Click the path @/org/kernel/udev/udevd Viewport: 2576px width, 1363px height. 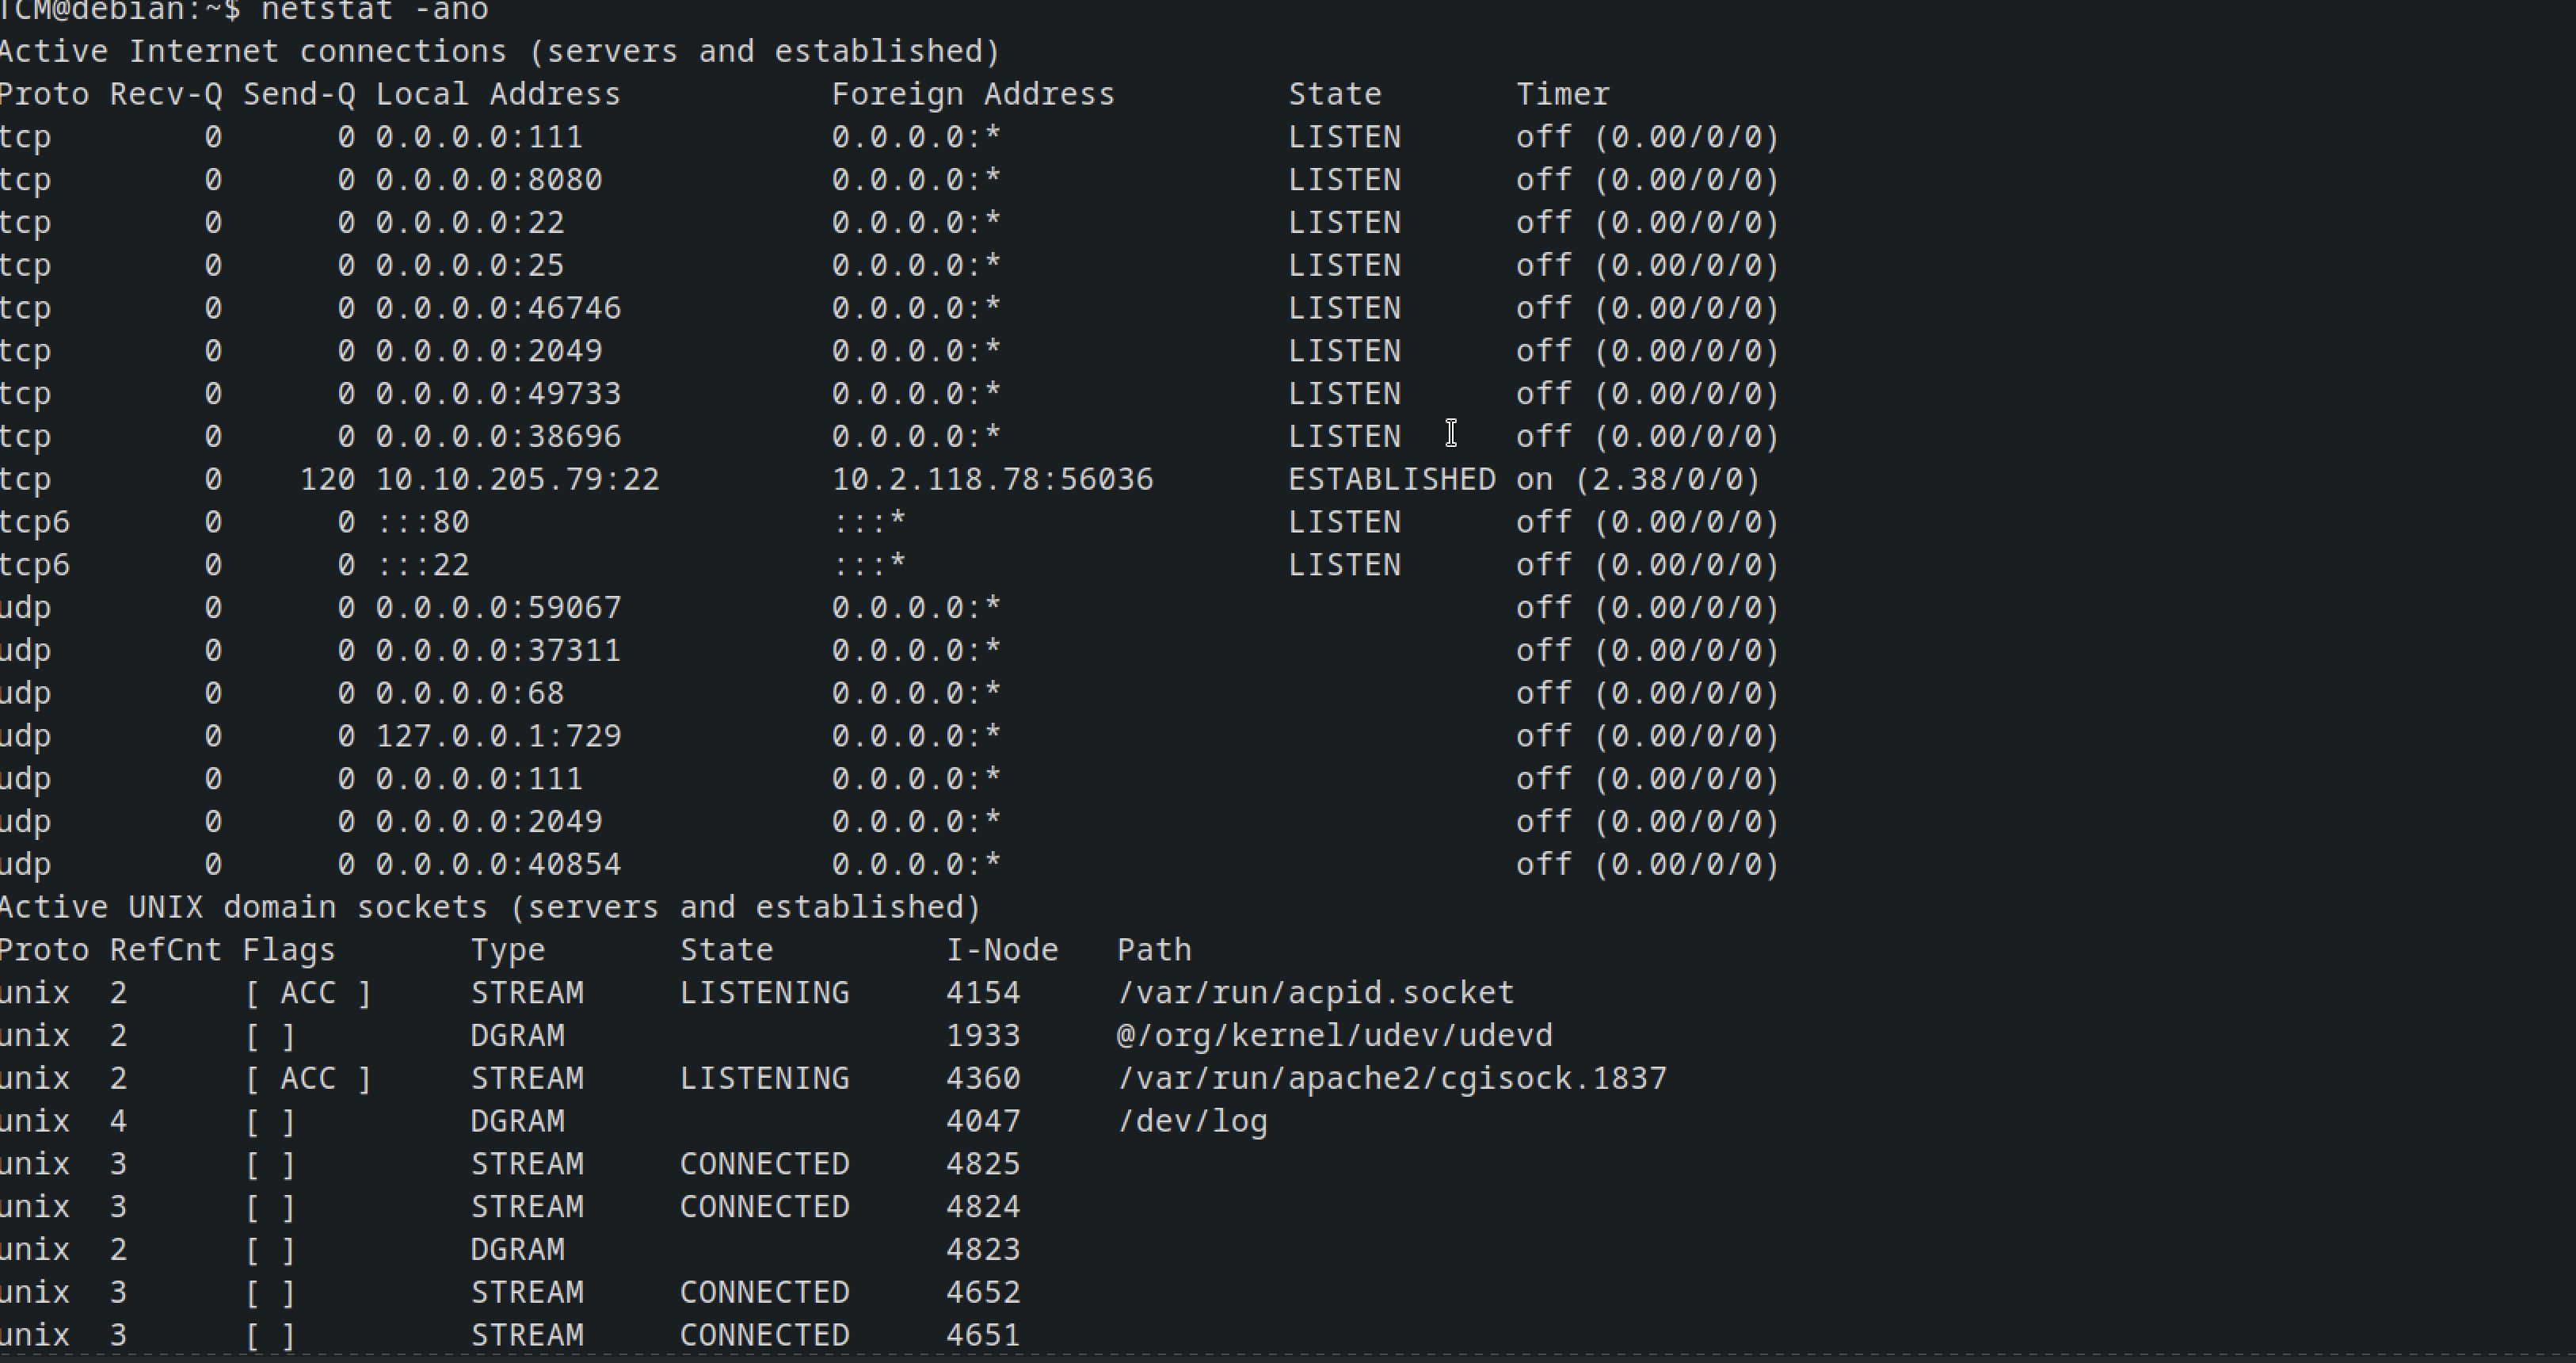[1335, 1036]
